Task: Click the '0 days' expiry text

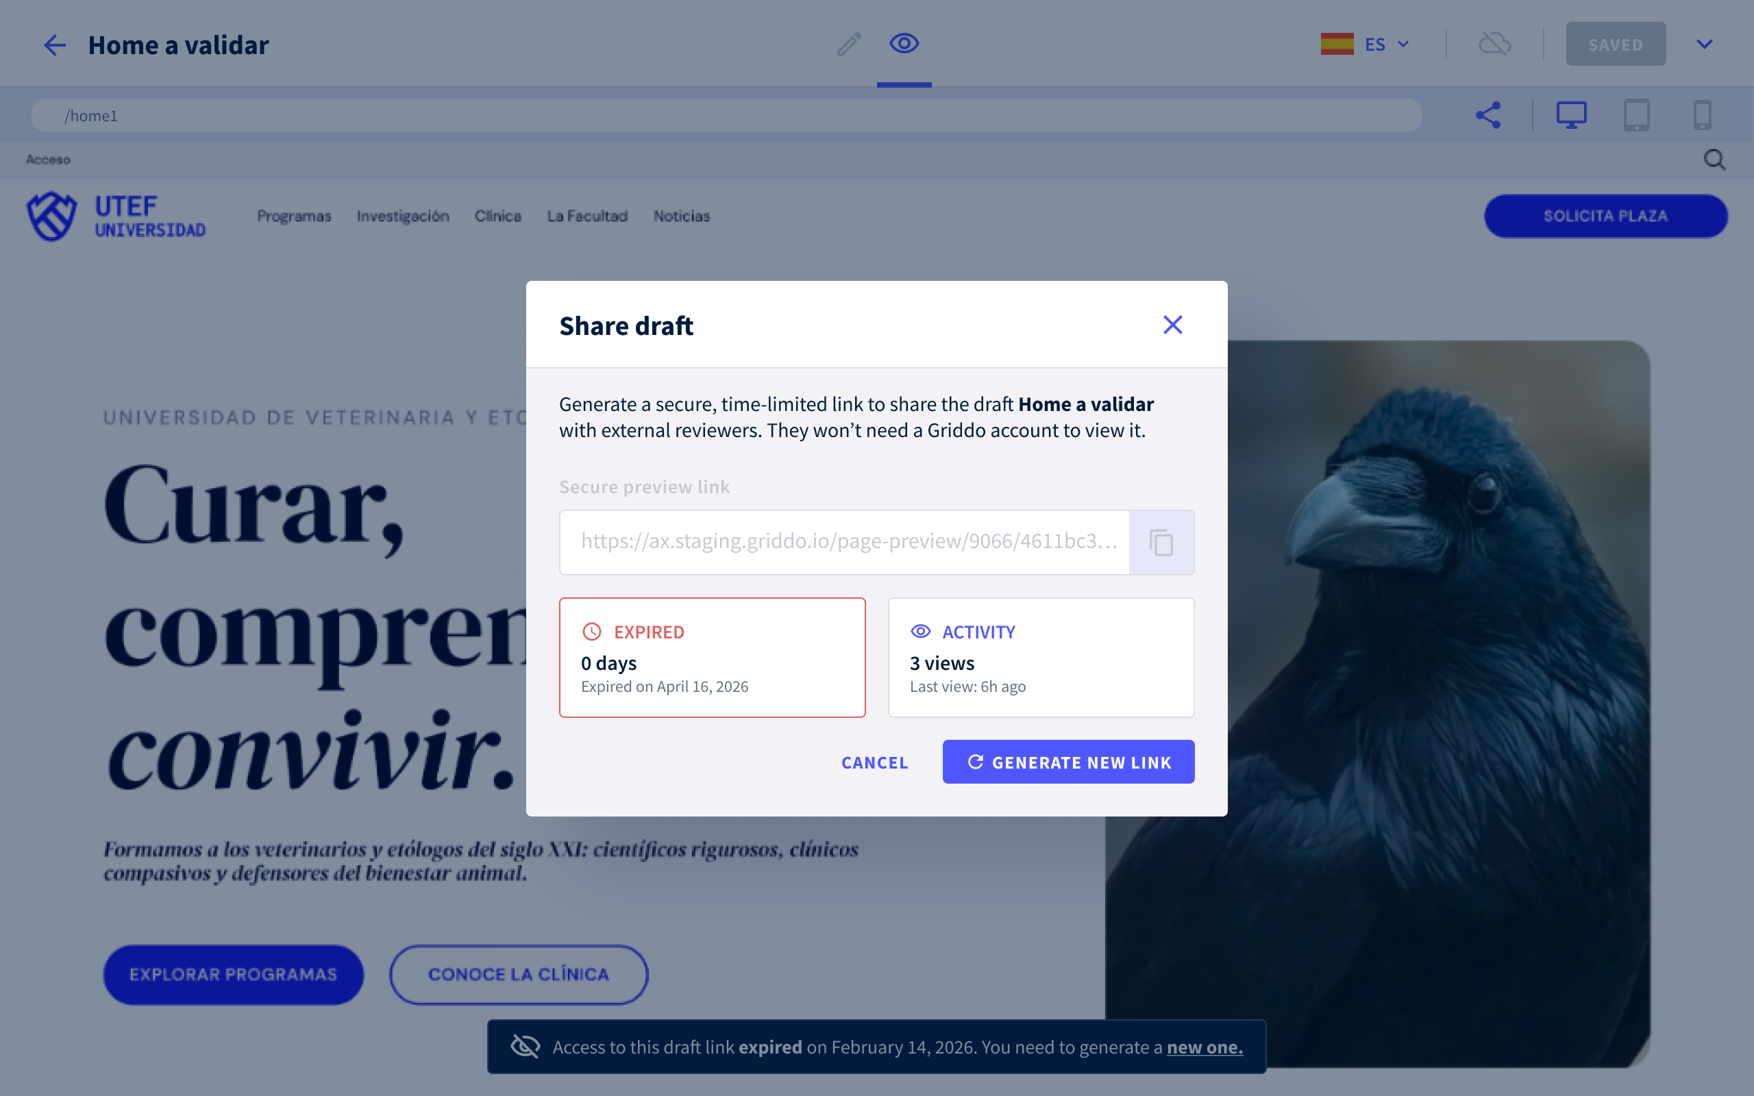Action: [x=609, y=663]
